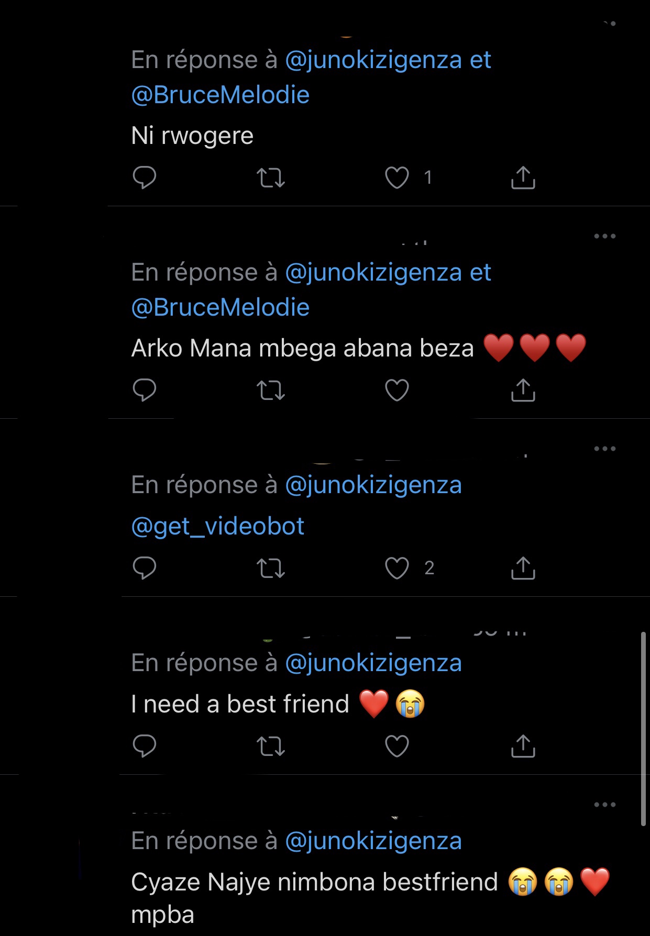650x936 pixels.
Task: Open @junokizigenza link above 'Cyaze Najye' tweet
Action: 373,841
